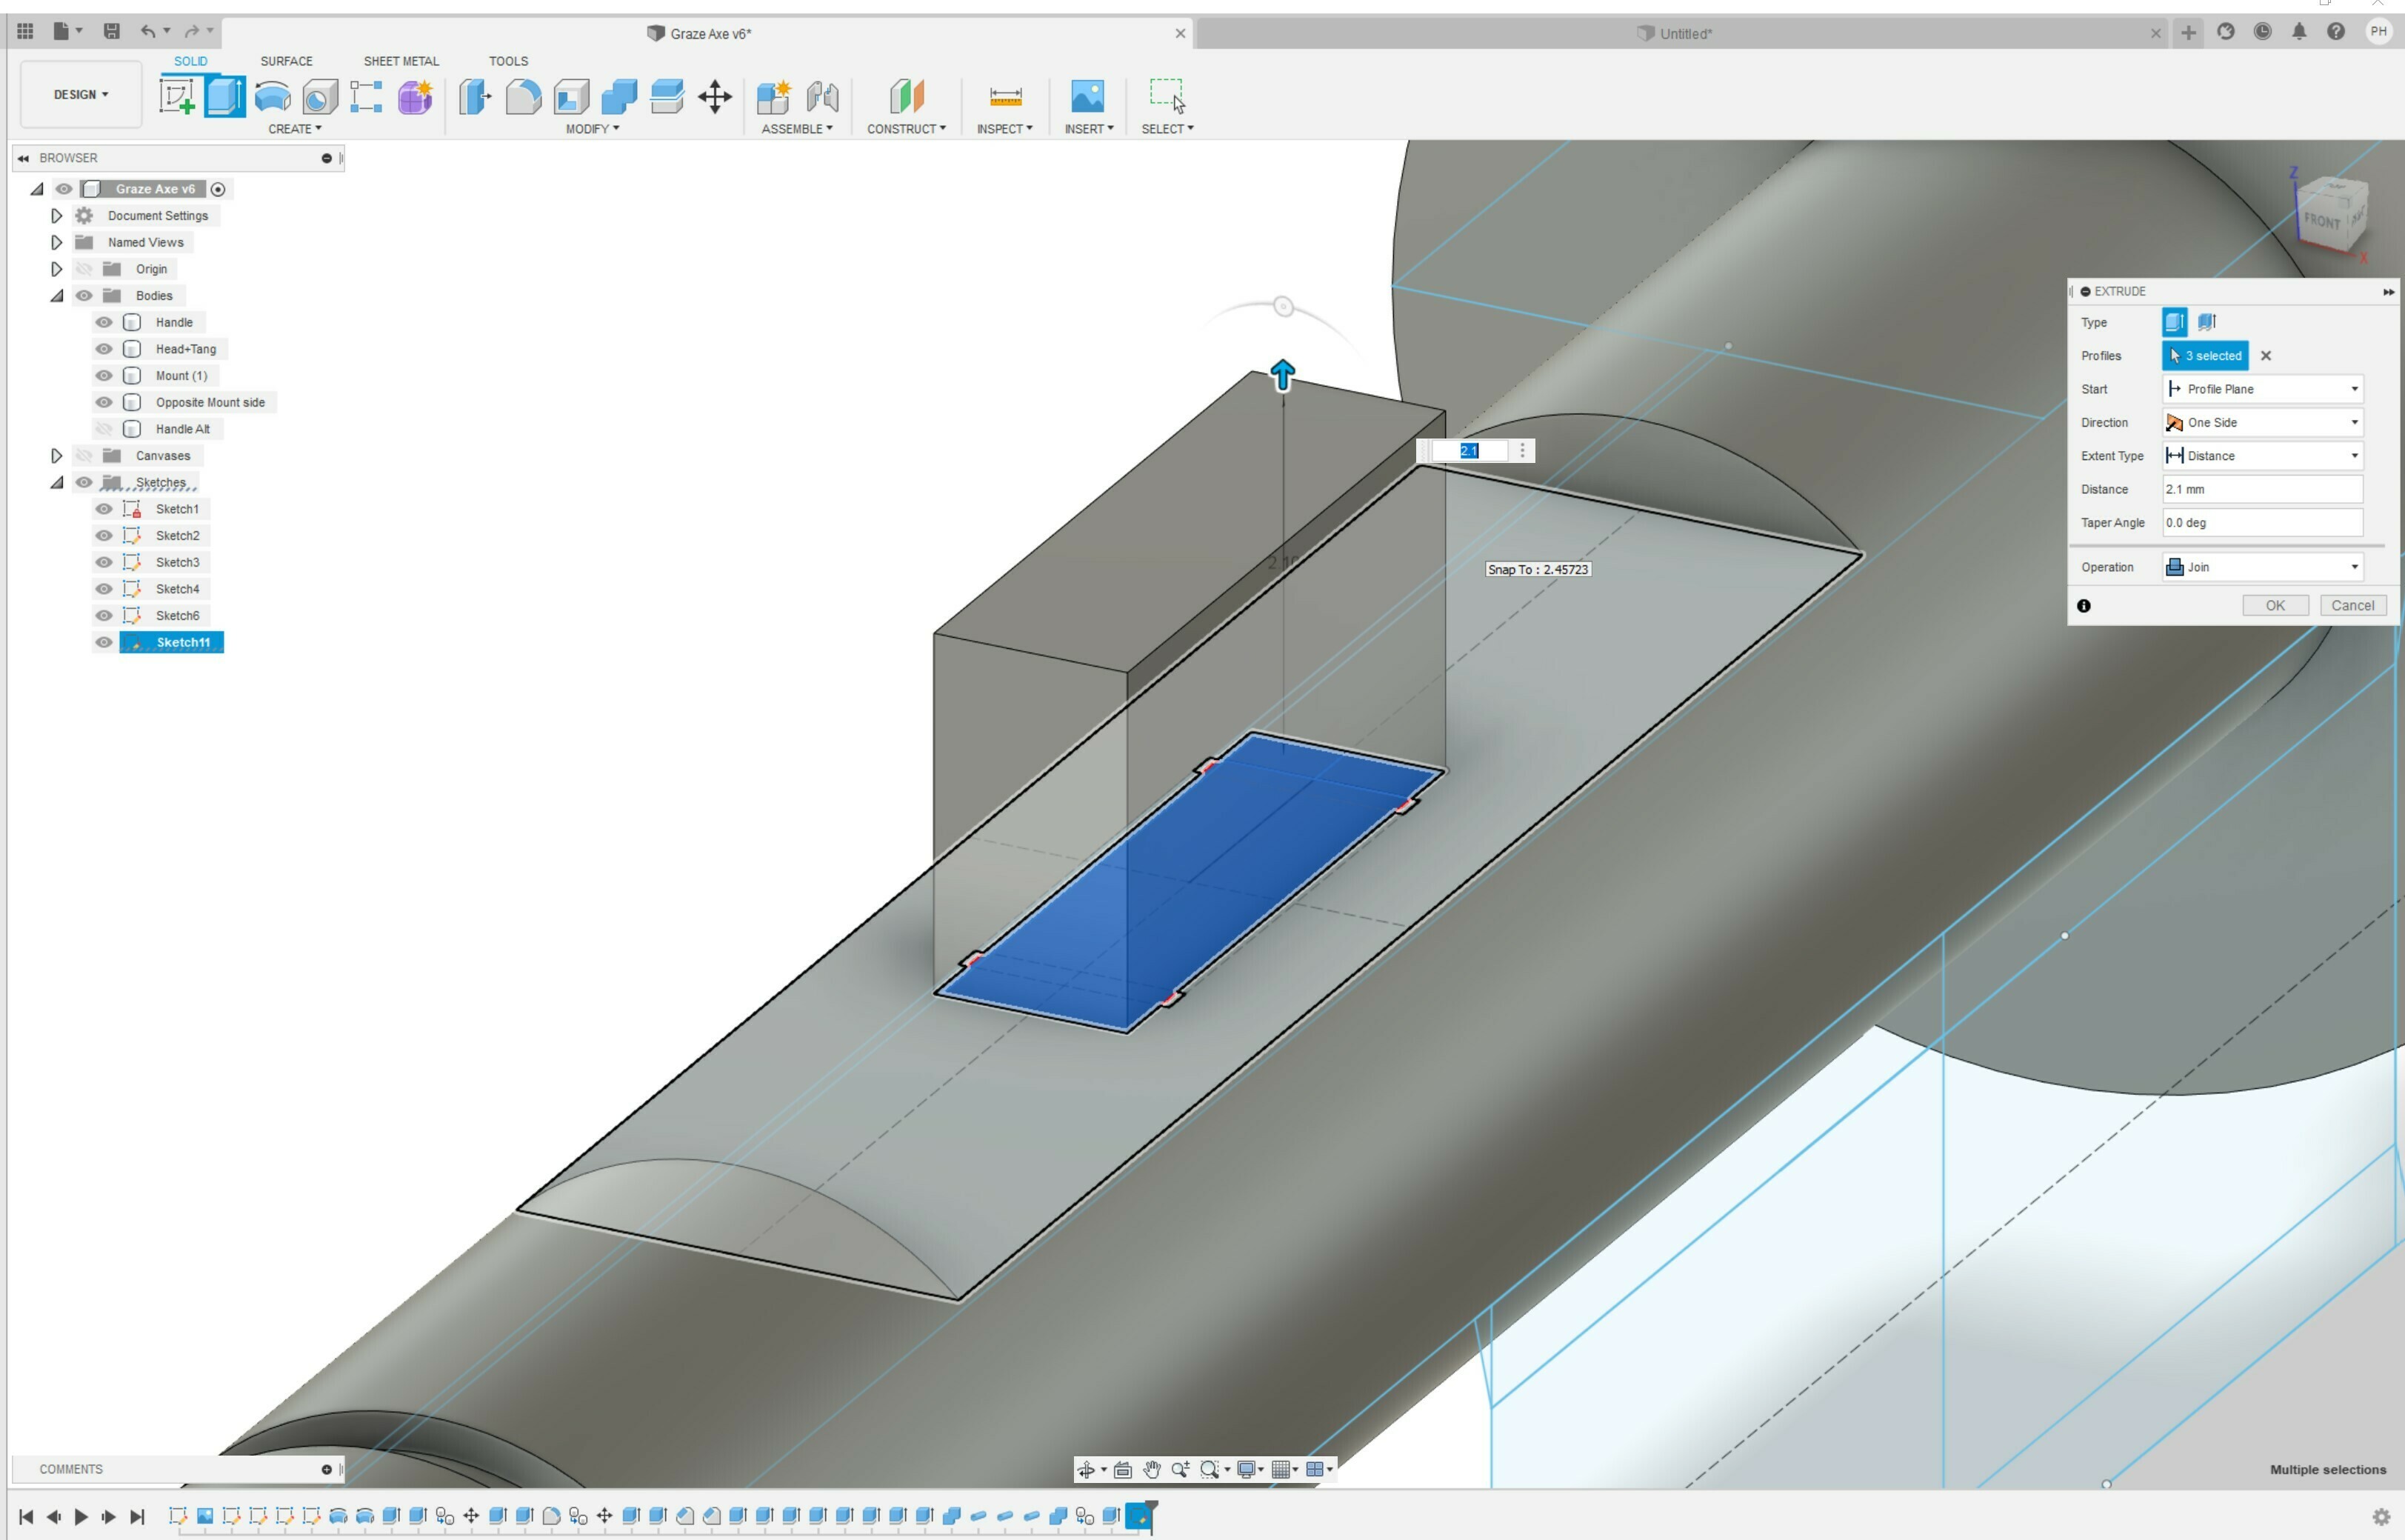Open the Operation Join dropdown
Viewport: 2405px width, 1540px height.
coord(2262,567)
